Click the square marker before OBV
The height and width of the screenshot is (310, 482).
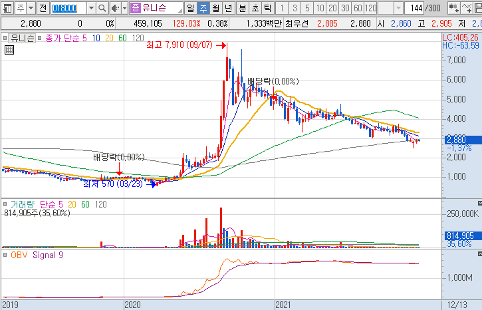click(5, 255)
